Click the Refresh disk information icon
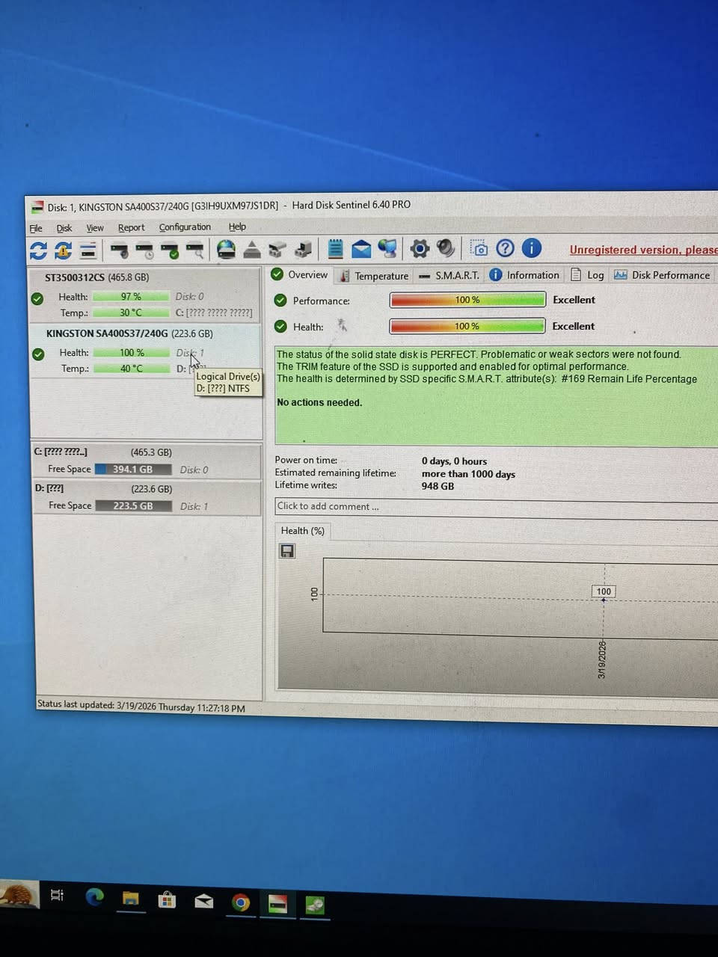 tap(37, 250)
